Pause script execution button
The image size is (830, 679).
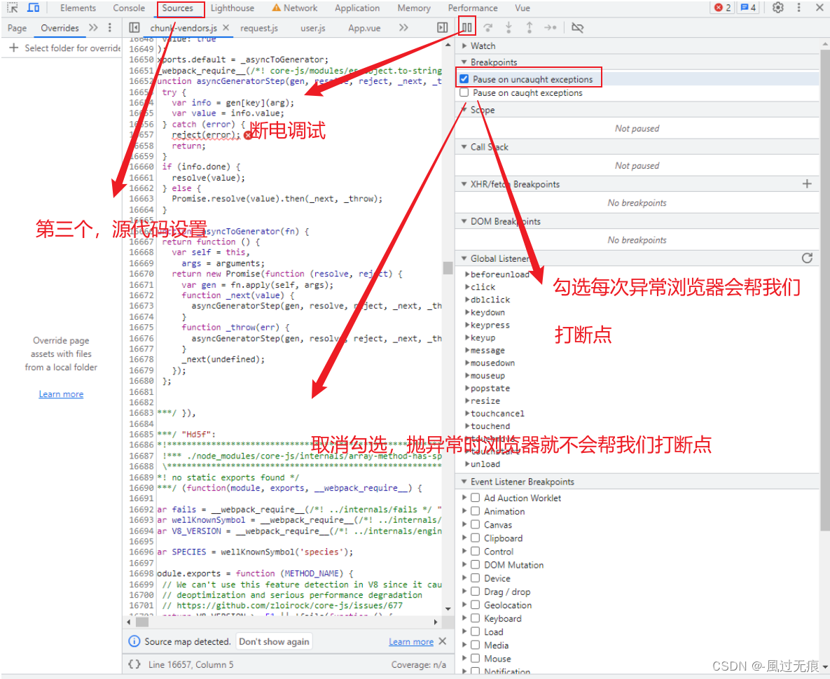point(466,27)
